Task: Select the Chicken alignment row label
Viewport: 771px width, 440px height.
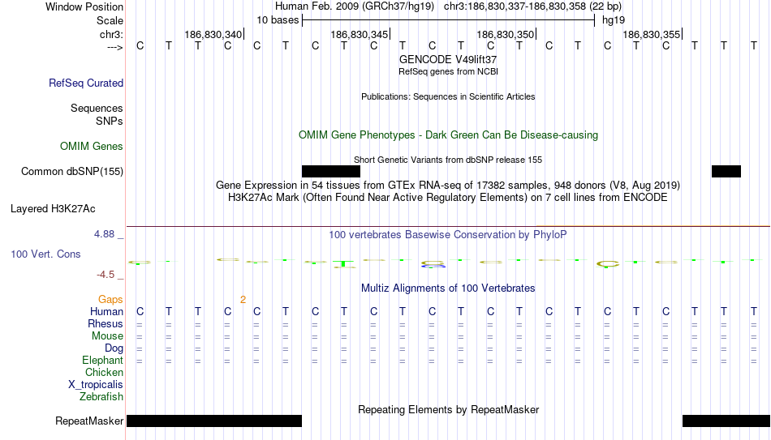Action: (x=104, y=372)
